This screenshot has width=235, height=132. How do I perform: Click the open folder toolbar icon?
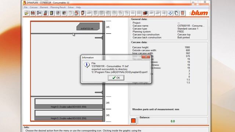[26, 13]
